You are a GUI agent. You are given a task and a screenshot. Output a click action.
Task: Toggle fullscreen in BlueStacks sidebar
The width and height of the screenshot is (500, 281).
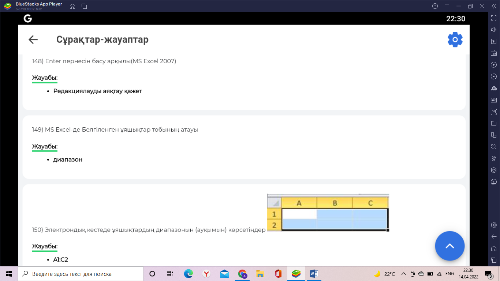(x=494, y=18)
